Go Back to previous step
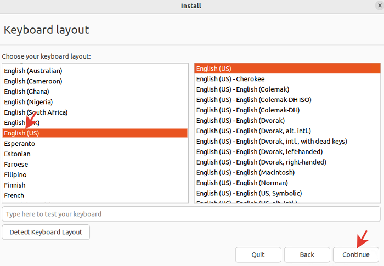This screenshot has height=266, width=384. click(x=307, y=254)
